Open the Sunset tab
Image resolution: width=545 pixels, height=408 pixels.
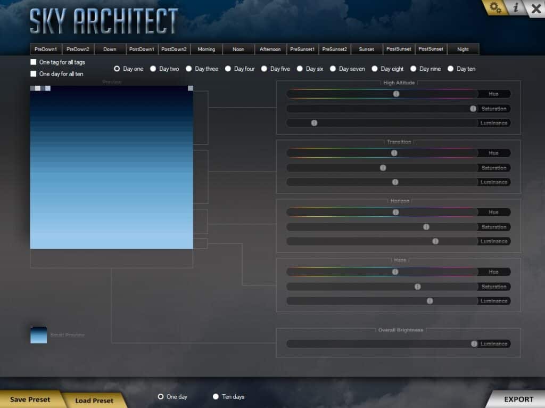[367, 50]
